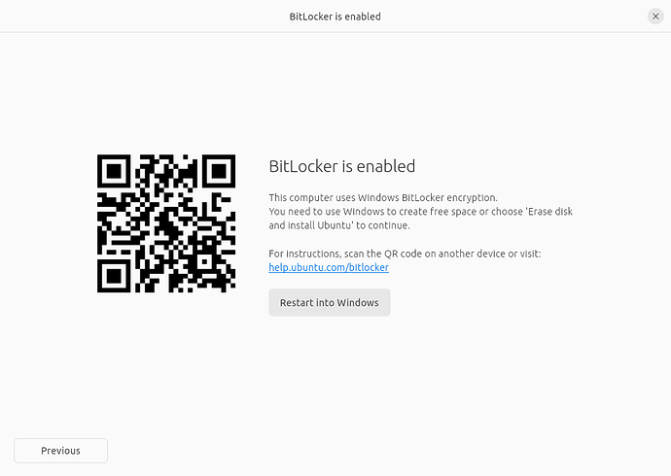
Task: Select the 'This computer uses Windows BitLocker encryption' line
Action: click(383, 198)
